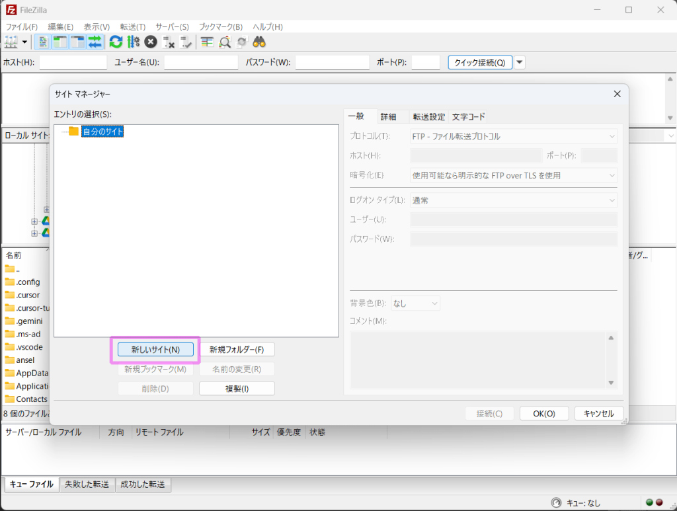The image size is (677, 511).
Task: Reconnect to the last used server
Action: [x=186, y=42]
